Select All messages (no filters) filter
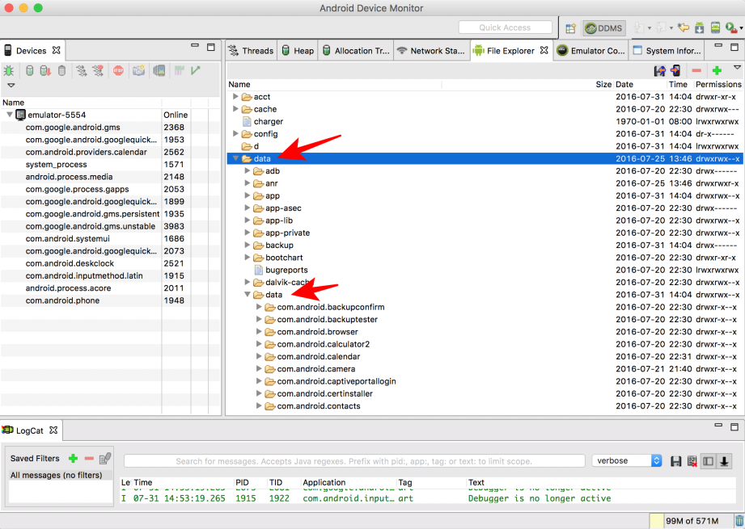 click(x=57, y=475)
